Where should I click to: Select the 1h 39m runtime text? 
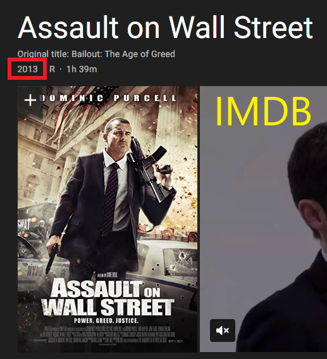[x=82, y=69]
